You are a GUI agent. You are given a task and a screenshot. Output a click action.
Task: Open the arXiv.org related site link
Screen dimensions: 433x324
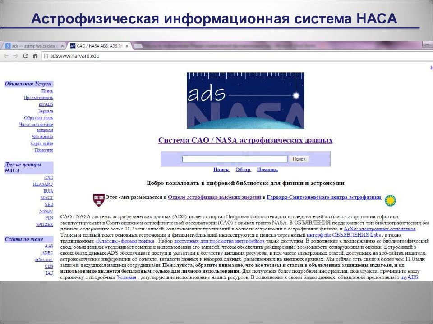coord(44,260)
